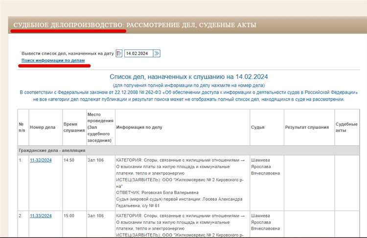Open case number 11-33/2024
The height and width of the screenshot is (238, 367).
pos(41,216)
